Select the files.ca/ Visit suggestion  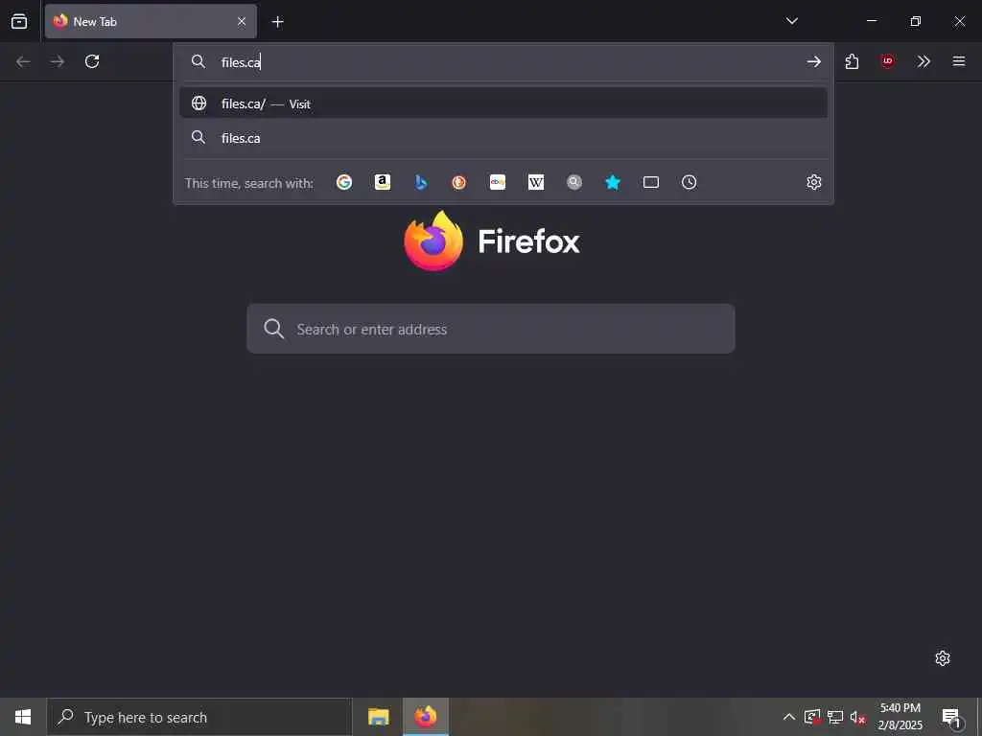tap(503, 103)
